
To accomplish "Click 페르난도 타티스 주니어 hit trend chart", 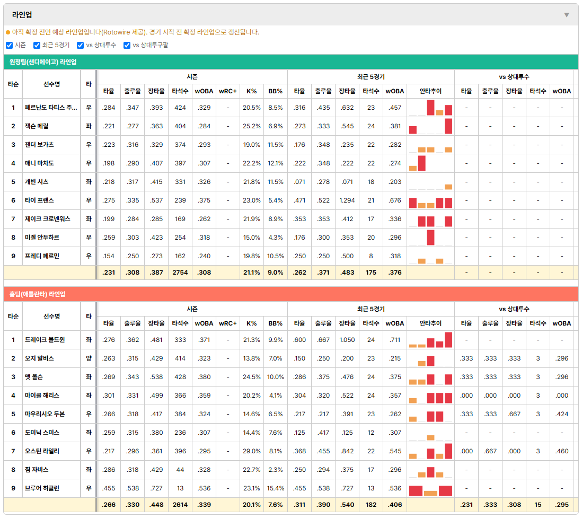I will click(x=430, y=108).
